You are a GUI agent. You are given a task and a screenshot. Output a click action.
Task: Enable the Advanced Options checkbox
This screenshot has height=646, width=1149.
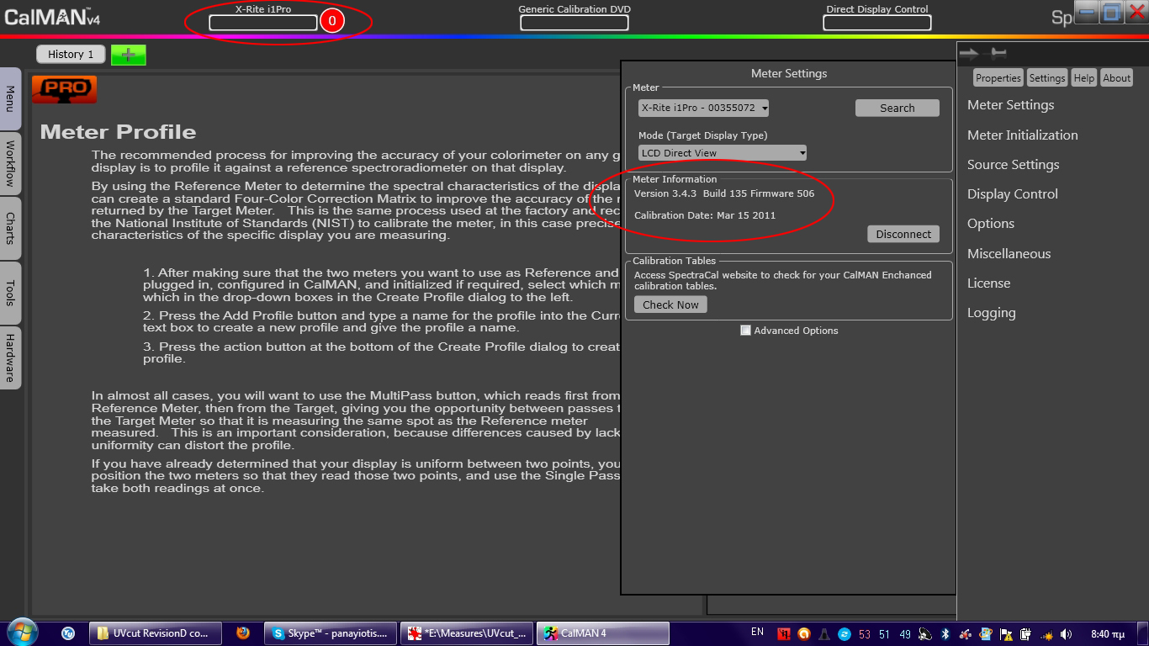(745, 331)
